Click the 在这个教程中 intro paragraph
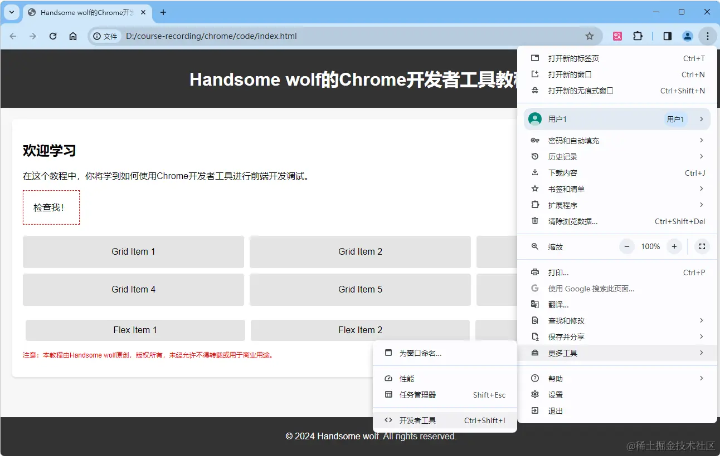 (166, 176)
